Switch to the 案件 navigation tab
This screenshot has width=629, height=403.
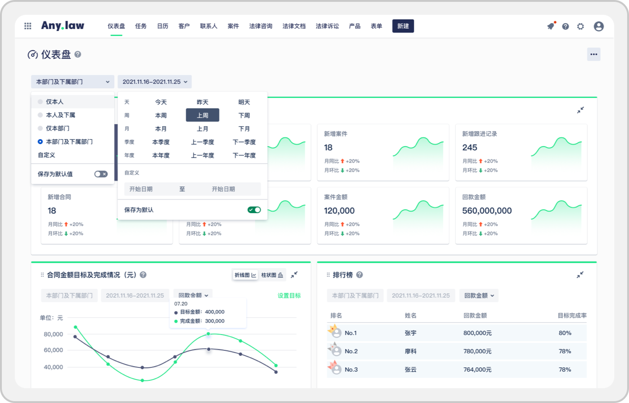(233, 26)
